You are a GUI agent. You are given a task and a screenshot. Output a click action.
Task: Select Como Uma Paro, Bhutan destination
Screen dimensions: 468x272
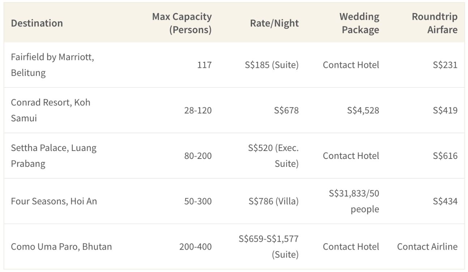[x=61, y=247]
